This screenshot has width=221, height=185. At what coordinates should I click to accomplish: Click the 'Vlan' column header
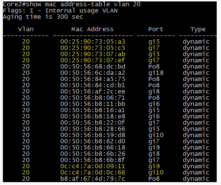click(26, 29)
